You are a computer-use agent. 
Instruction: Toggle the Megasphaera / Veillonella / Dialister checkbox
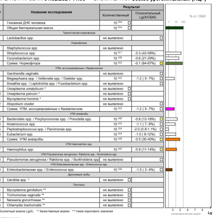click(x=161, y=78)
